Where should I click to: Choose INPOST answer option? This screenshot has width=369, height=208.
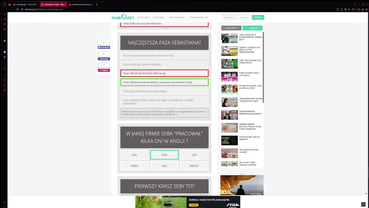coord(194,166)
